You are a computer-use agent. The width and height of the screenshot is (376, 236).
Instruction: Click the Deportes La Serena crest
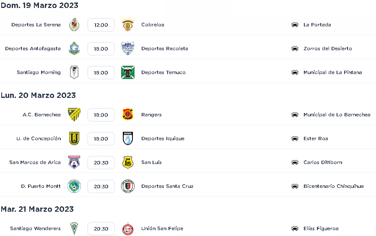74,25
